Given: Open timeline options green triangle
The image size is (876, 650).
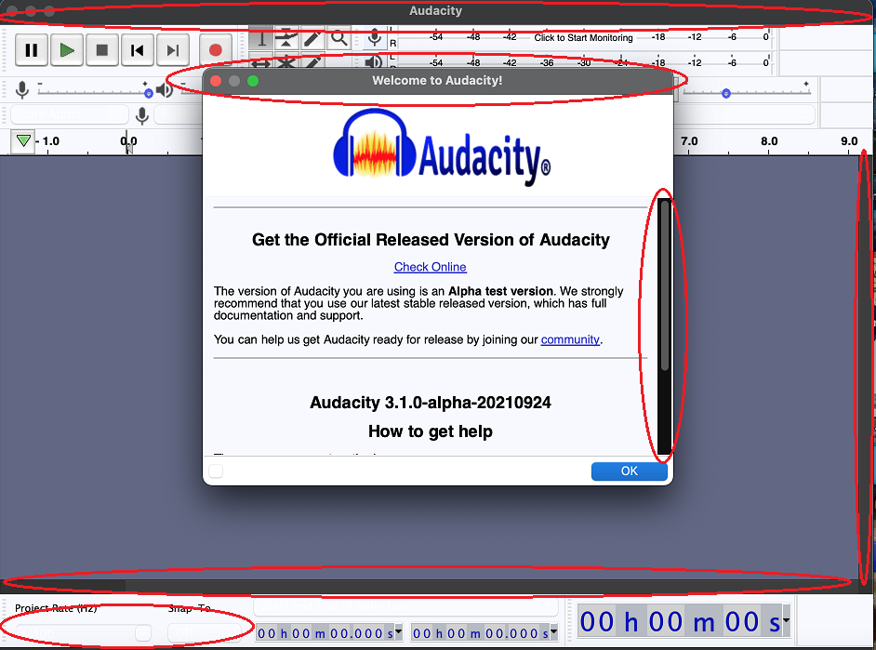Looking at the screenshot, I should point(23,140).
